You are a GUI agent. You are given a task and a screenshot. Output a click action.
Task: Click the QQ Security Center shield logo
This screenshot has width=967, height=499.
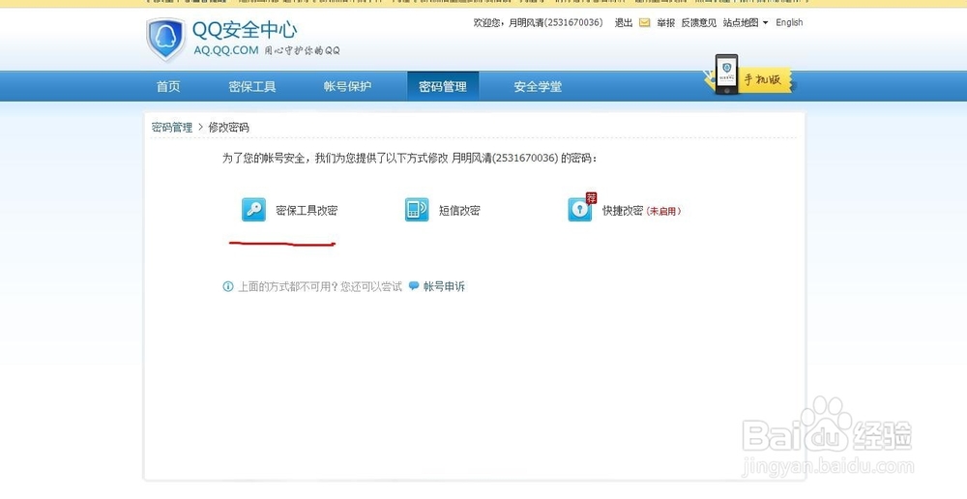pos(165,40)
